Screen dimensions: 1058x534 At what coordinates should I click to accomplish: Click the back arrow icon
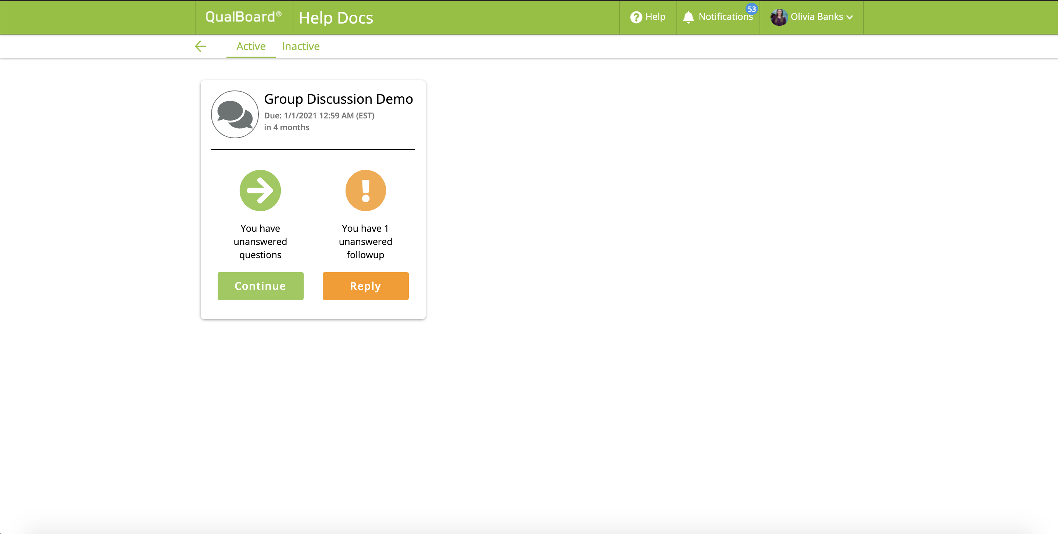[x=200, y=46]
